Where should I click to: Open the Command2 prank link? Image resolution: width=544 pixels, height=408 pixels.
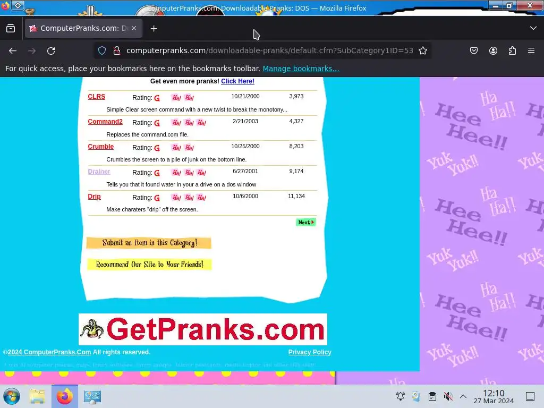pyautogui.click(x=105, y=122)
